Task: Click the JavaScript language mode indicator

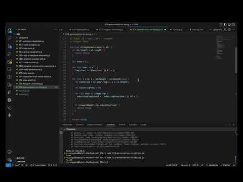Action: [212, 165]
